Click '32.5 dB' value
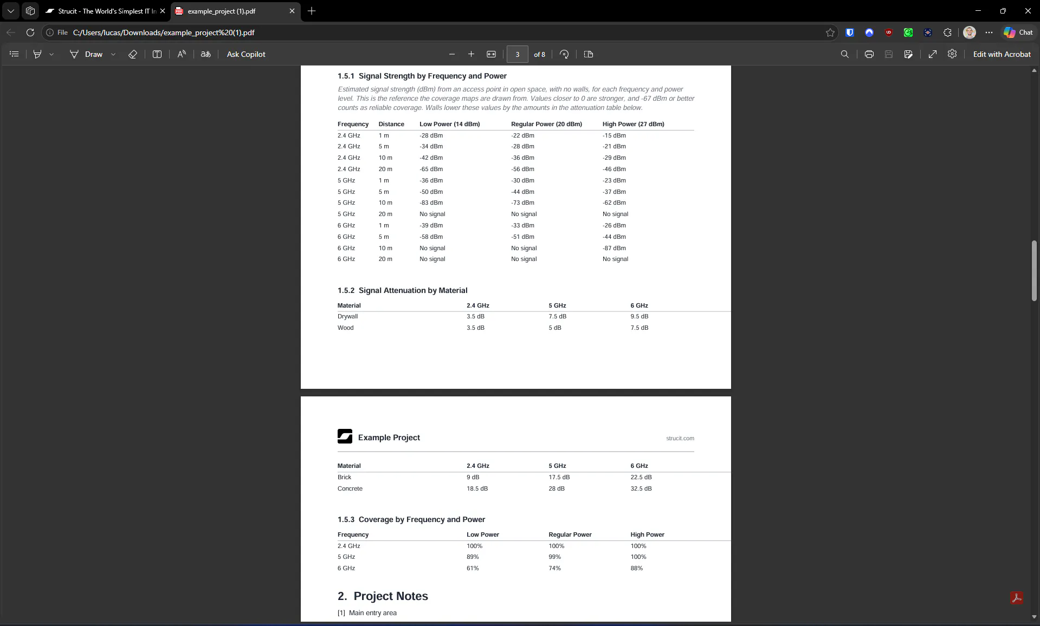 (641, 488)
